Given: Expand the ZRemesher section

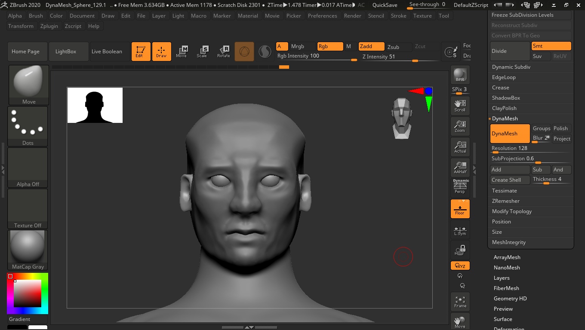Looking at the screenshot, I should pyautogui.click(x=505, y=201).
